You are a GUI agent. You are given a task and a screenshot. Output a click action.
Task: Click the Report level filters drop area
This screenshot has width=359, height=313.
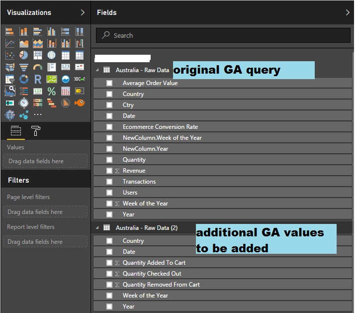click(45, 242)
